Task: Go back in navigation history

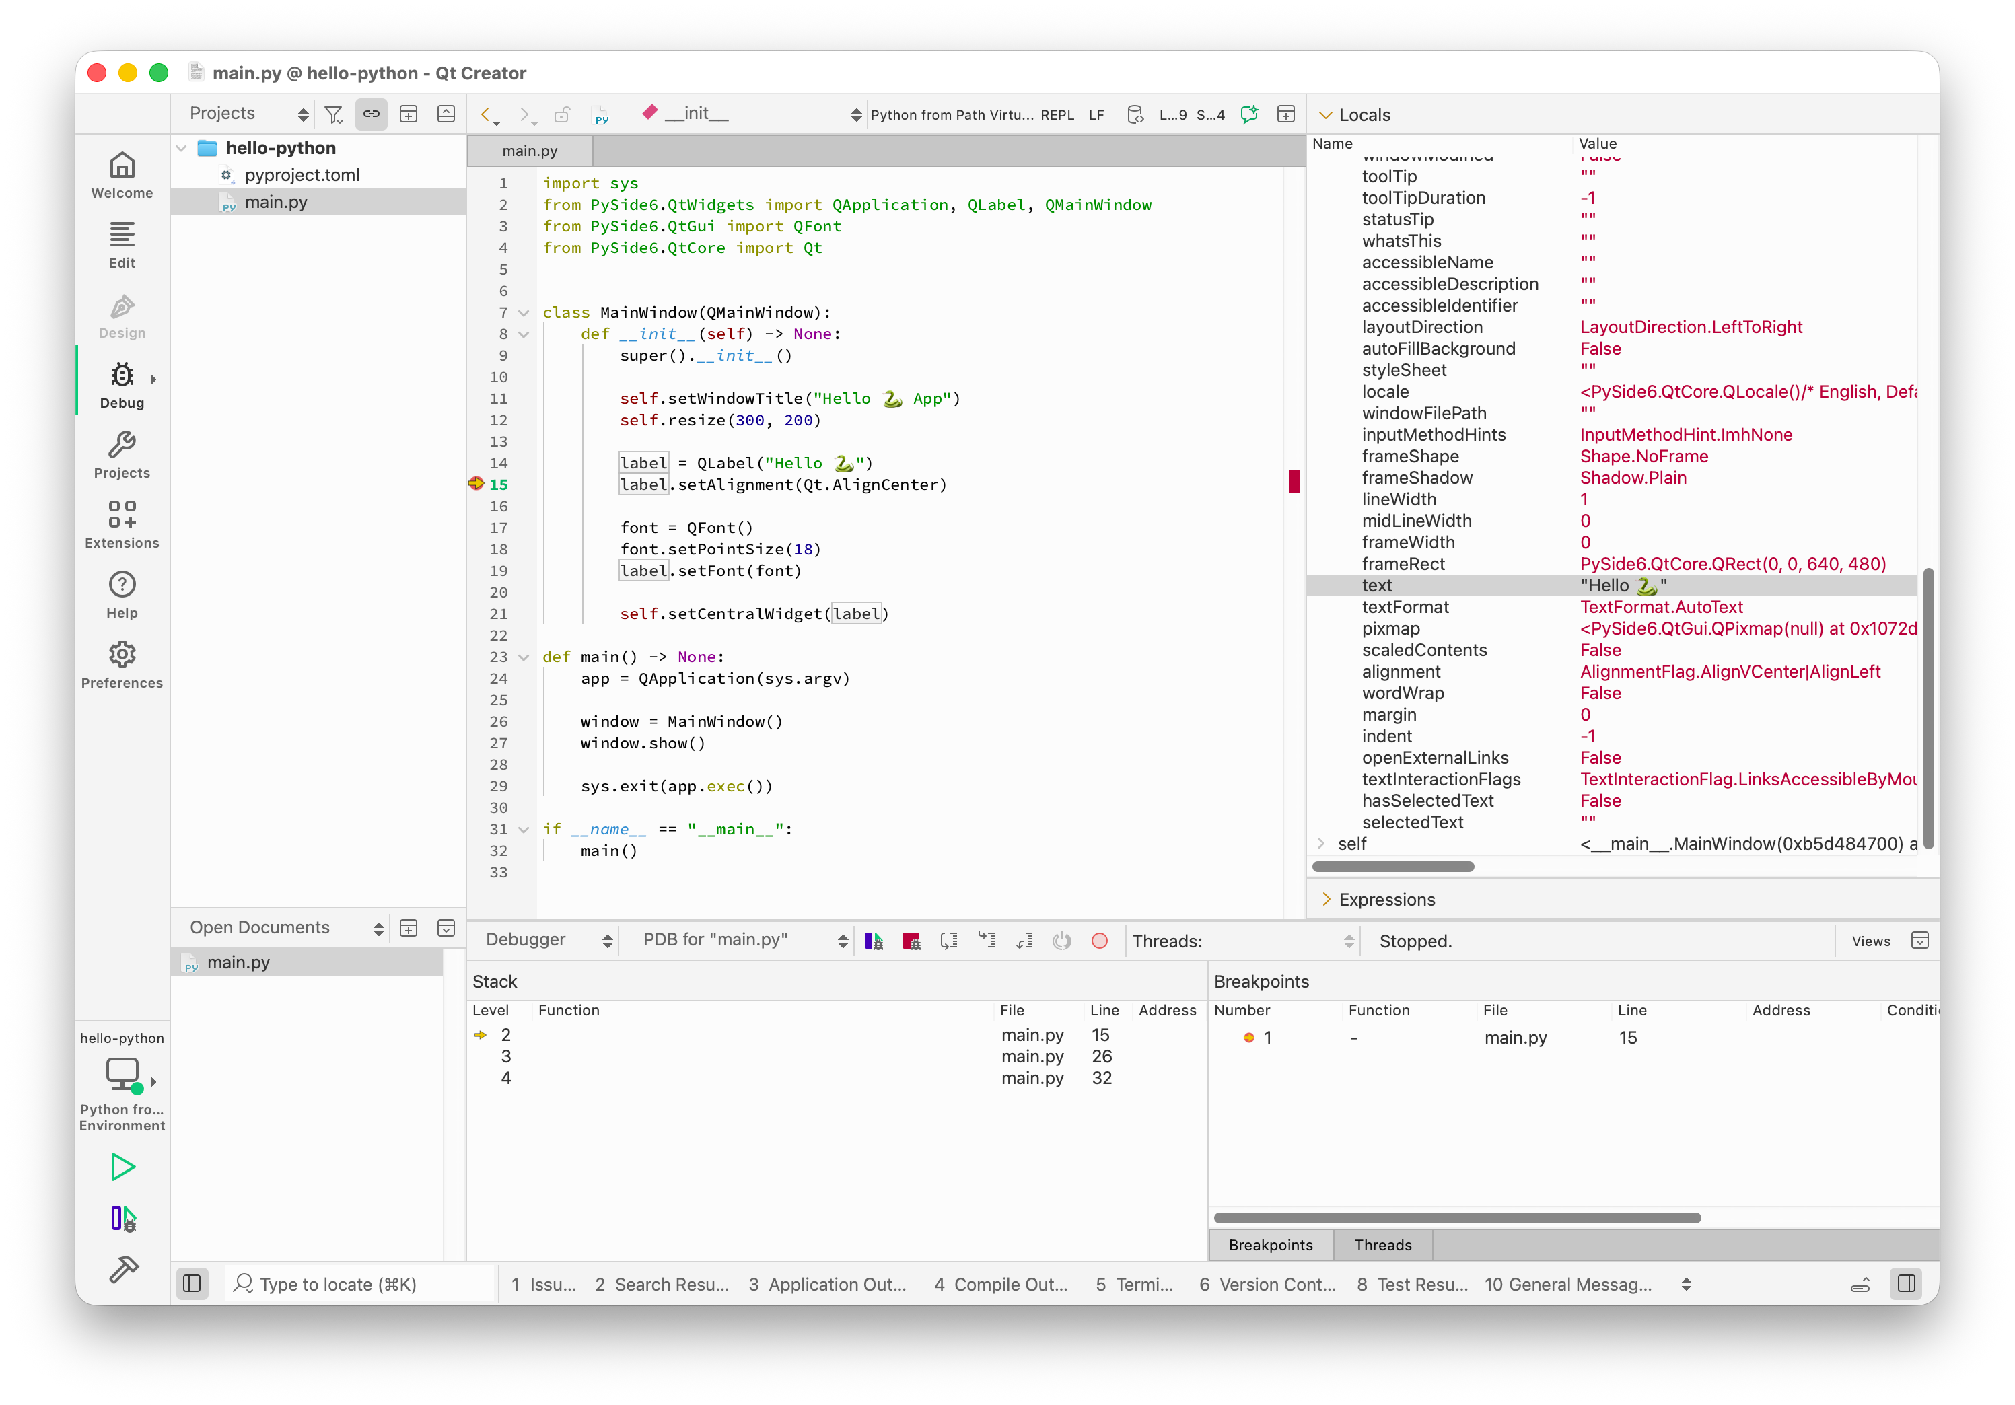Action: tap(488, 115)
